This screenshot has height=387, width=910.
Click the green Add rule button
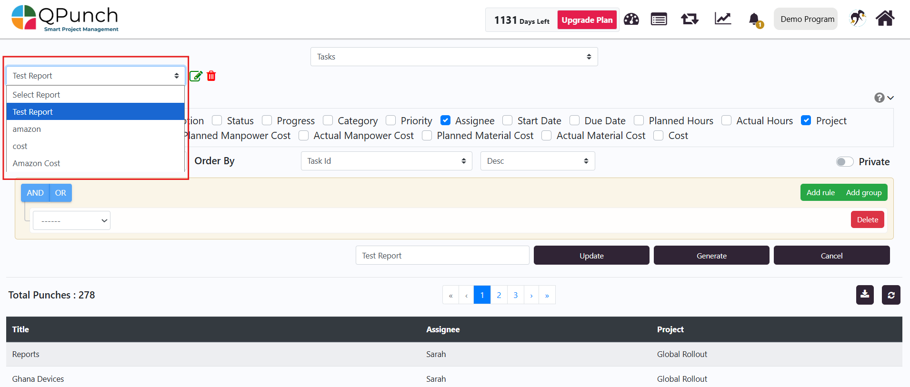820,193
